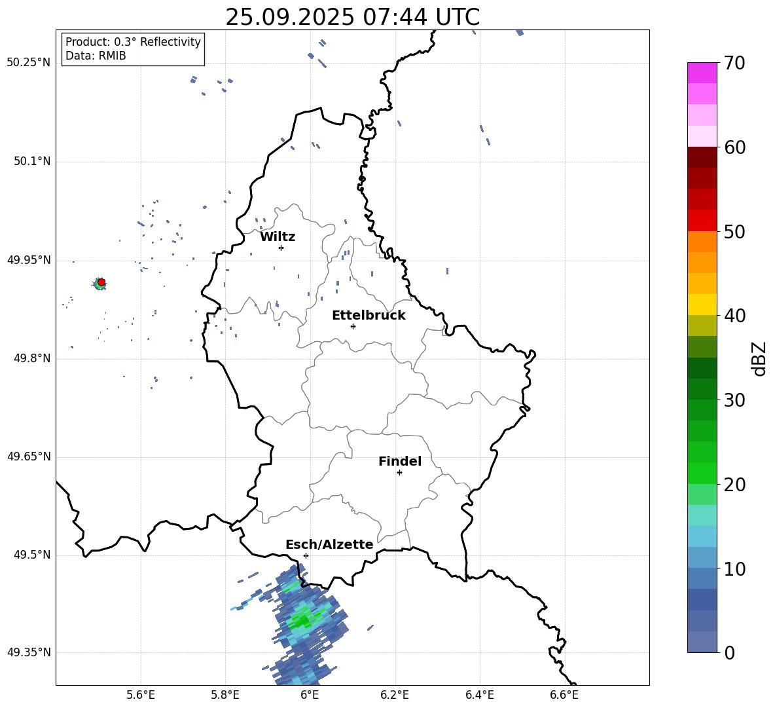Click the 6.2°E longitude label
This screenshot has height=708, width=775.
[395, 696]
